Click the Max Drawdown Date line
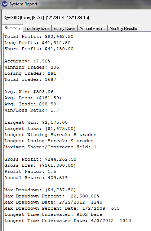 pos(53,202)
